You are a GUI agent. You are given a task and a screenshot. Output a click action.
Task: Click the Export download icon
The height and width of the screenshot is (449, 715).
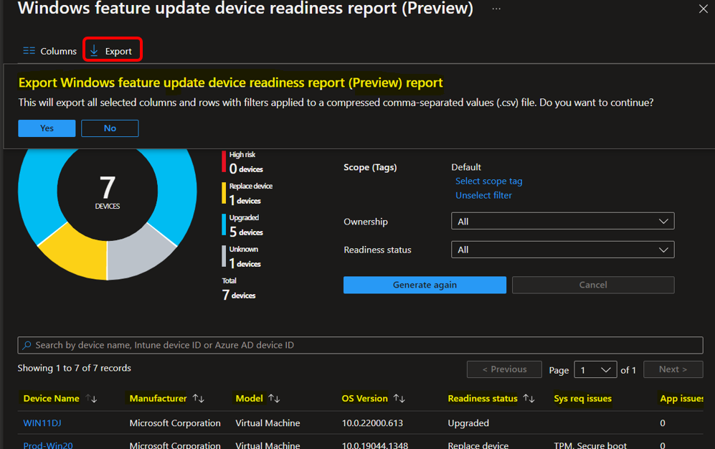(x=94, y=51)
